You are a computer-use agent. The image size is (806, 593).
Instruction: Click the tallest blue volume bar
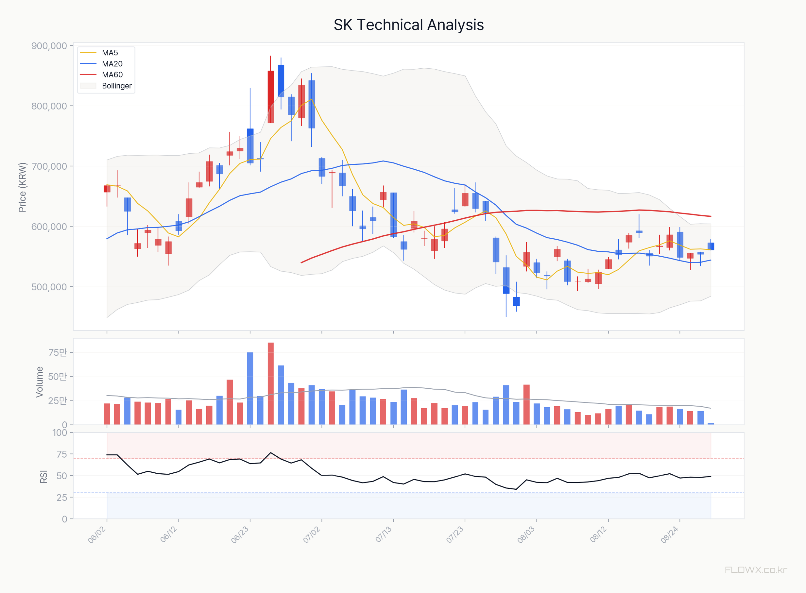click(250, 388)
